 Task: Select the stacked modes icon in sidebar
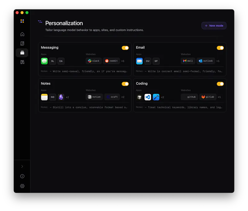(x=22, y=53)
